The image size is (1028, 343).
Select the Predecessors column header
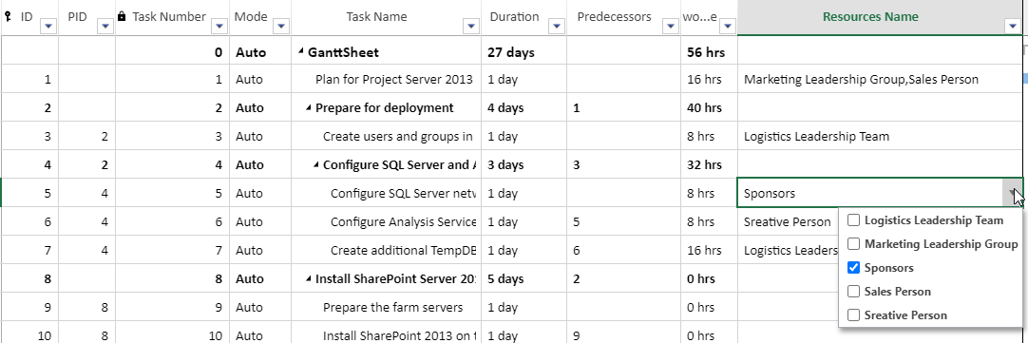[x=624, y=18]
